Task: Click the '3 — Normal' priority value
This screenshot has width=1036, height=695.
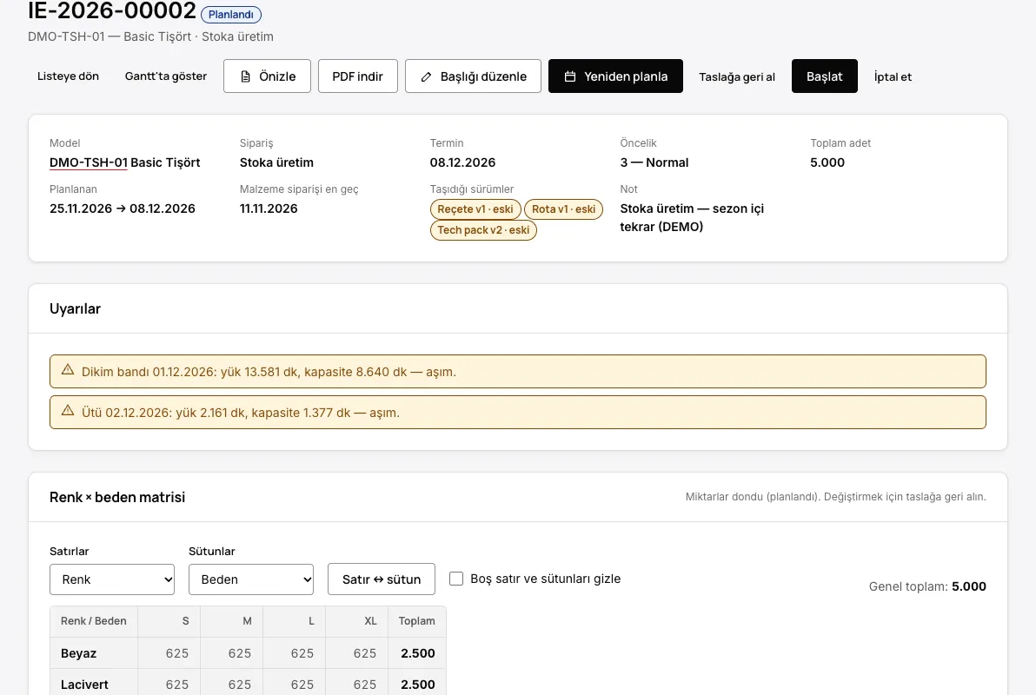Action: click(654, 162)
